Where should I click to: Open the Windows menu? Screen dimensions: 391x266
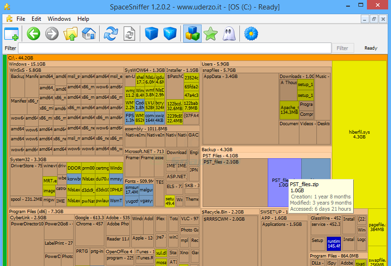click(59, 19)
